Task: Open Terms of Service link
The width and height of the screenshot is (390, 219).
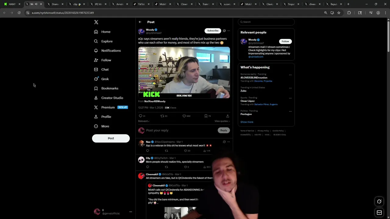Action: [x=247, y=131]
